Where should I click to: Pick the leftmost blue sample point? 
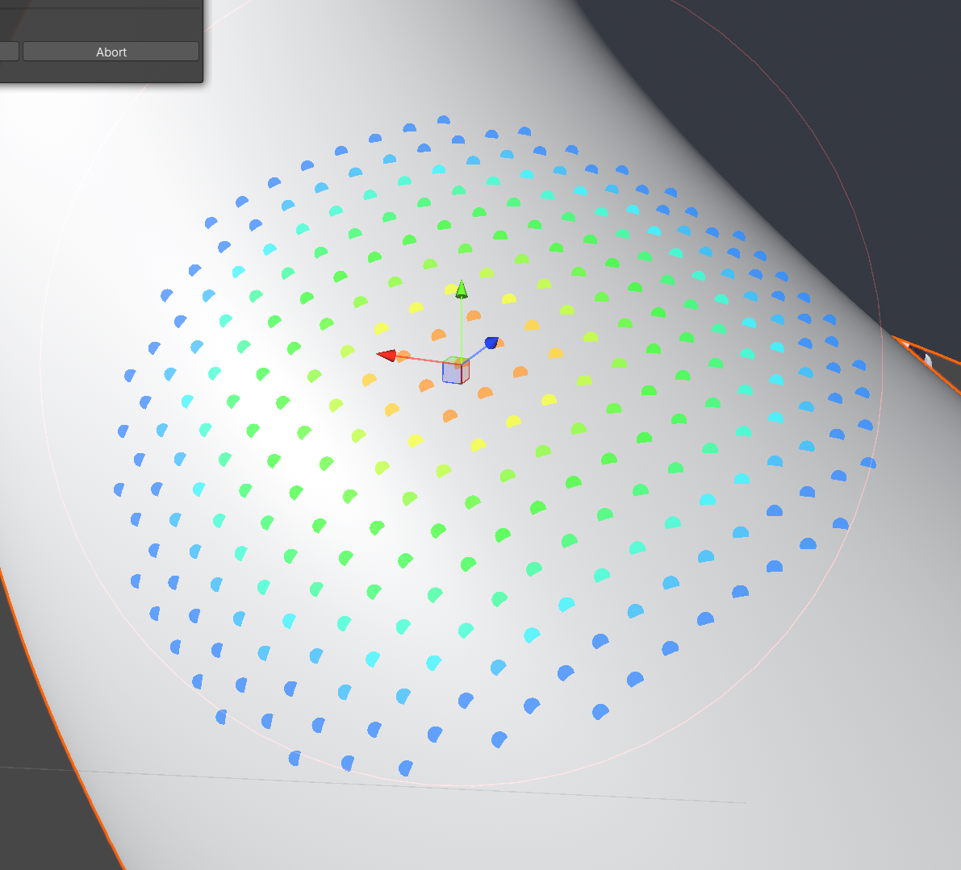(x=119, y=489)
